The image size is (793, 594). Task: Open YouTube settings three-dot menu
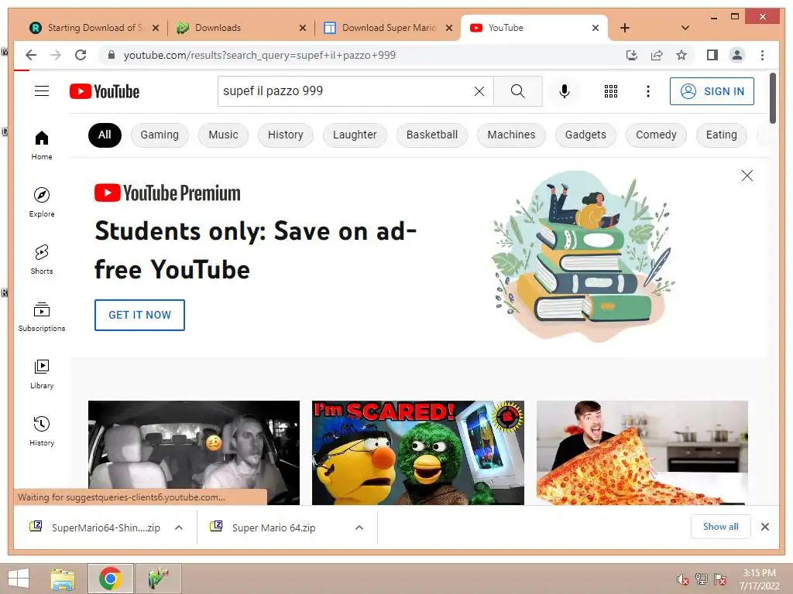click(x=648, y=91)
